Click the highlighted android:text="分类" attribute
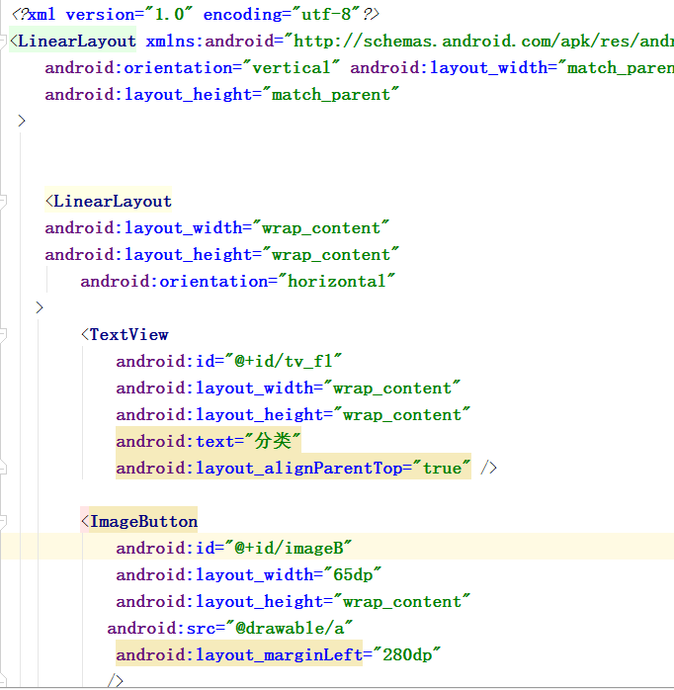 [x=209, y=441]
